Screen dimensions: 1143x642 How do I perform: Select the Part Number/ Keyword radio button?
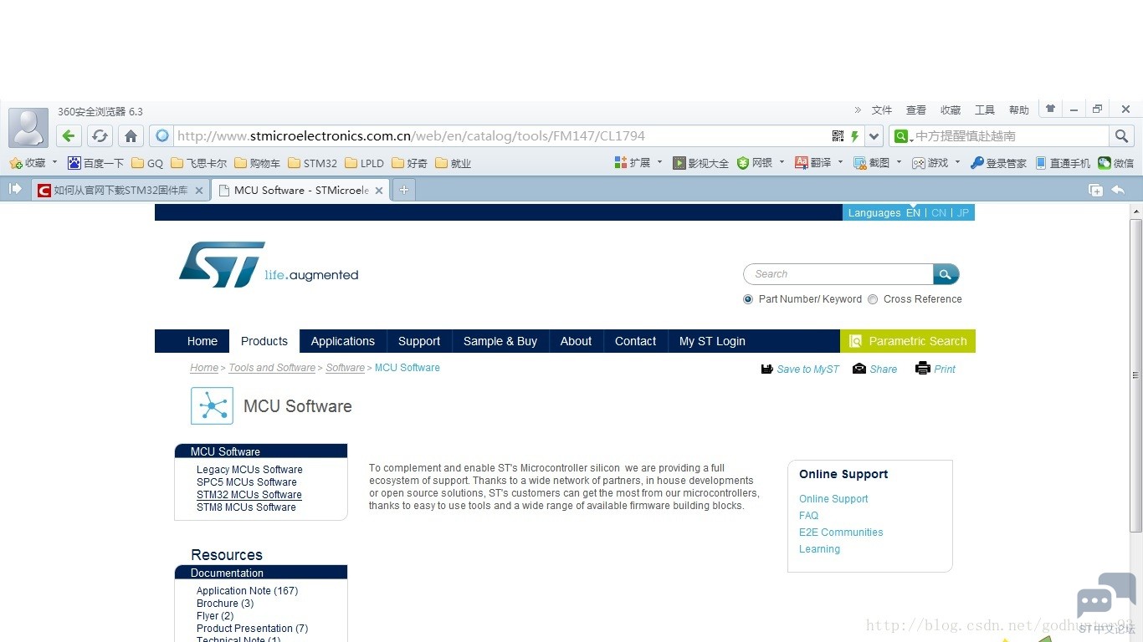748,299
